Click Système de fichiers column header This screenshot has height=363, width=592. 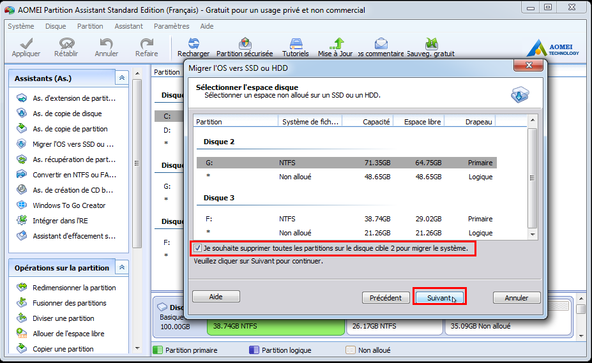click(x=310, y=121)
